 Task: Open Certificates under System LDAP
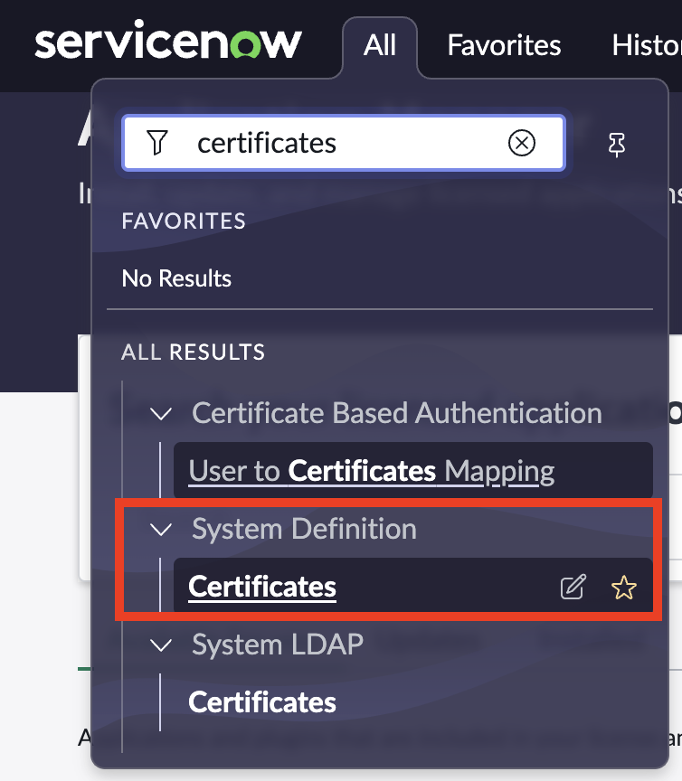(262, 702)
